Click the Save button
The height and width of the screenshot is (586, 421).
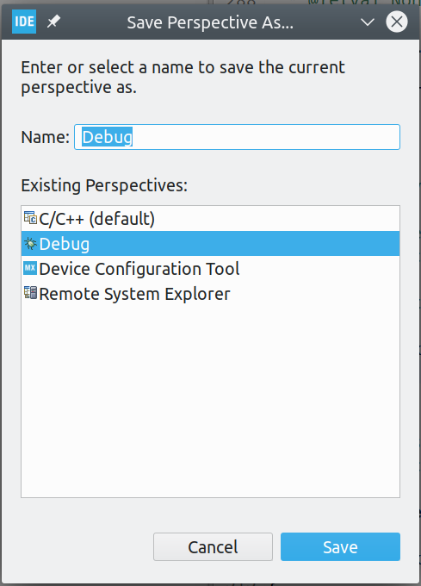[340, 546]
